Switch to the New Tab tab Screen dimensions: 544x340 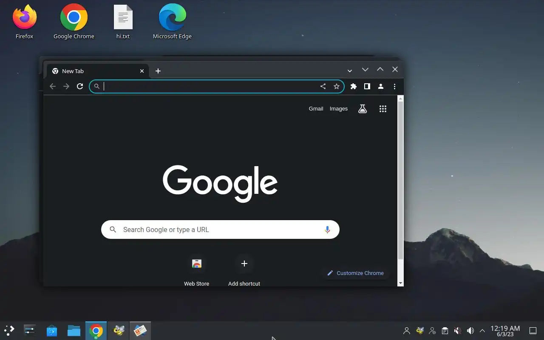click(x=98, y=71)
